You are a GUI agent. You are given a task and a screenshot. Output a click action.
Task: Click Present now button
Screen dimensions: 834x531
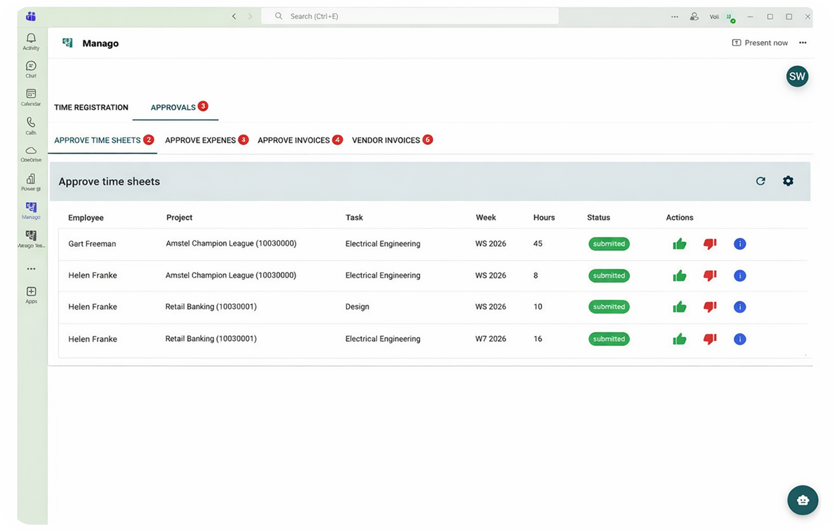pyautogui.click(x=760, y=43)
